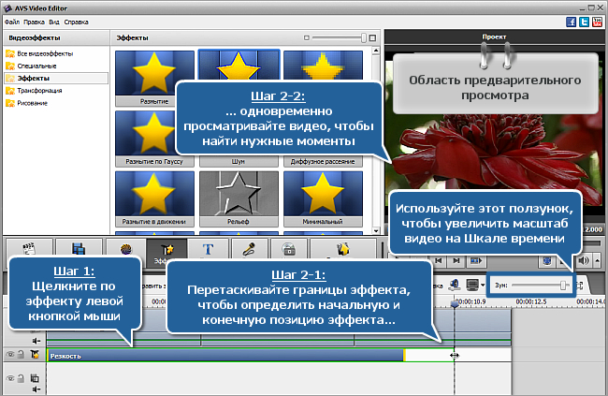Mute the preview volume speaker
This screenshot has height=396, width=608.
click(x=583, y=260)
